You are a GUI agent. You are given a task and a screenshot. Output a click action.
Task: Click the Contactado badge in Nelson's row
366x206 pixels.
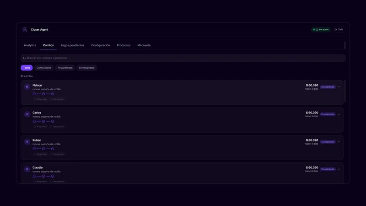328,87
